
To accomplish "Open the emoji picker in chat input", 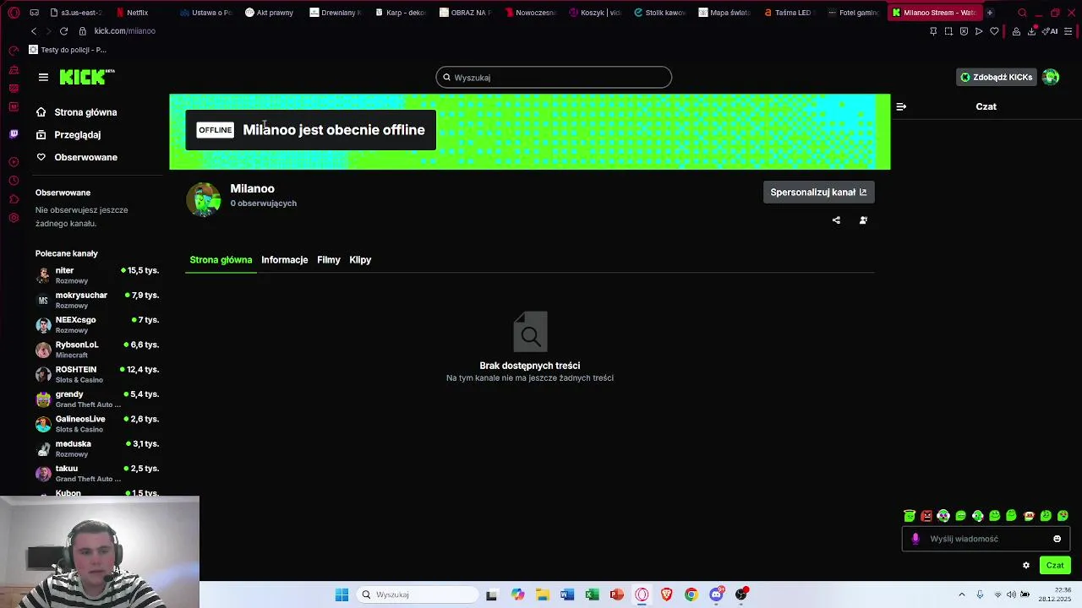I will point(1057,539).
